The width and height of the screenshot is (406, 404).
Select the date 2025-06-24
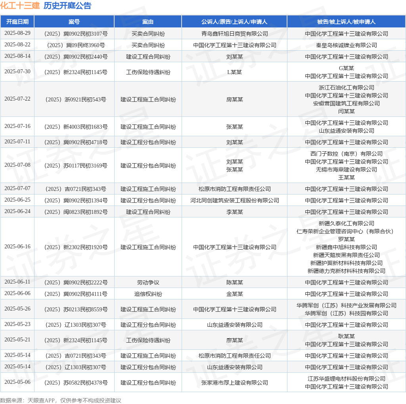(x=17, y=212)
